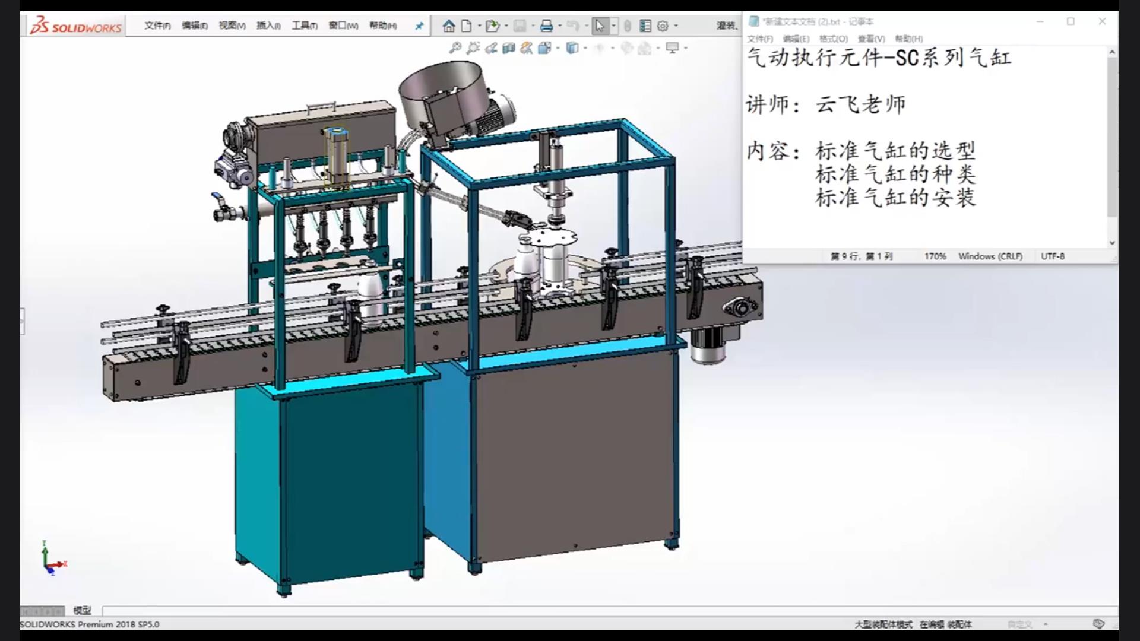The image size is (1140, 641).
Task: Open Notepad 格式(O) menu
Action: 834,39
